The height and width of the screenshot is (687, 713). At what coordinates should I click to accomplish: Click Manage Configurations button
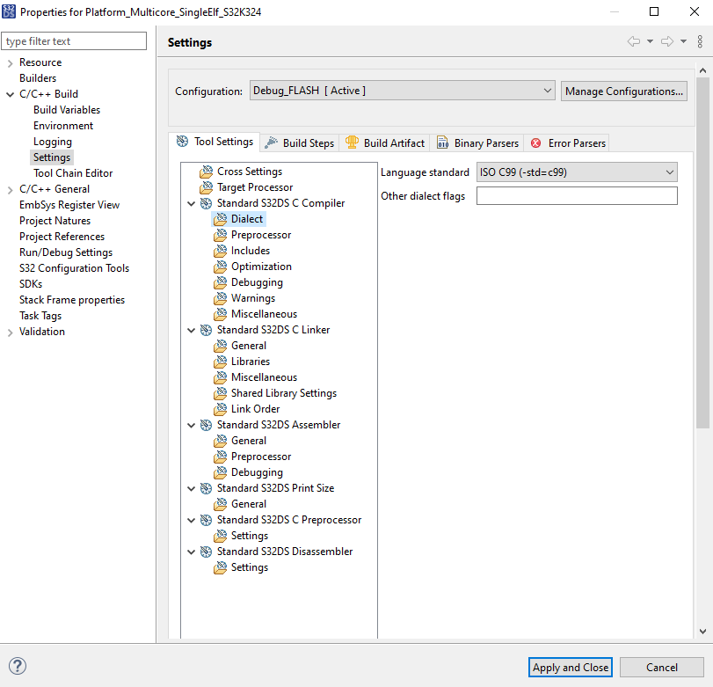[x=624, y=91]
